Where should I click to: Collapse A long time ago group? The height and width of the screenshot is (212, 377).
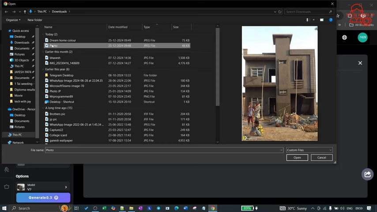coord(43,108)
